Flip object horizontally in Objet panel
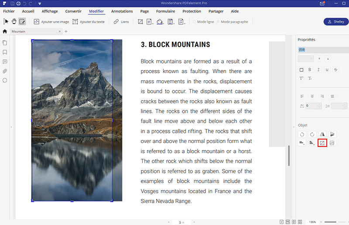This screenshot has height=225, width=349. point(322,134)
